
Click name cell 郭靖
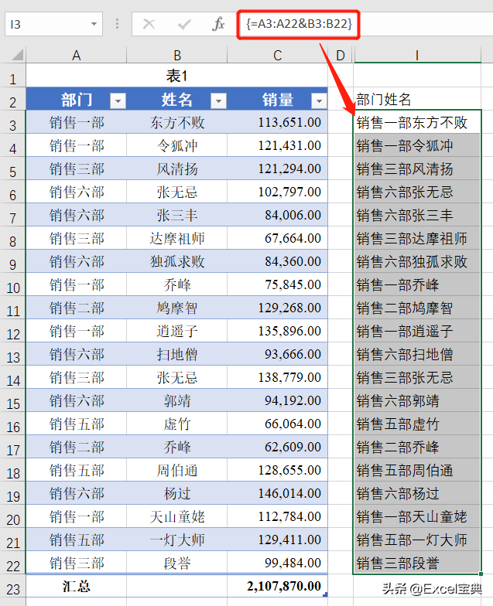pos(176,400)
